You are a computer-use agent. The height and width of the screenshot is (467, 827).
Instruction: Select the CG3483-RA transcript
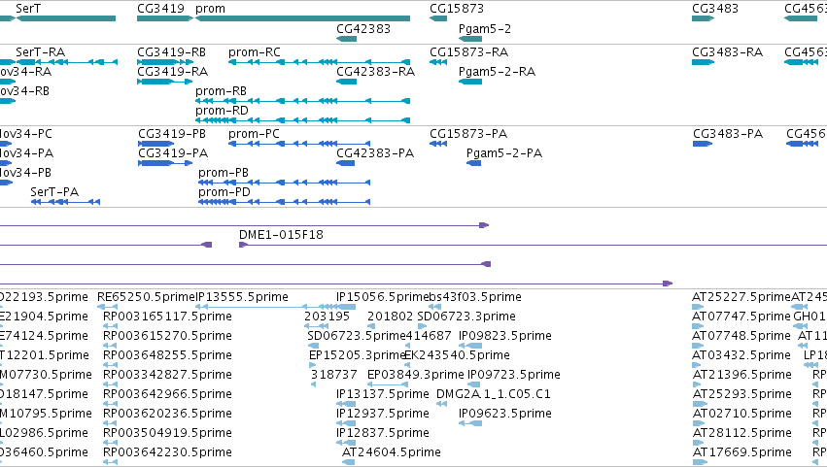703,62
